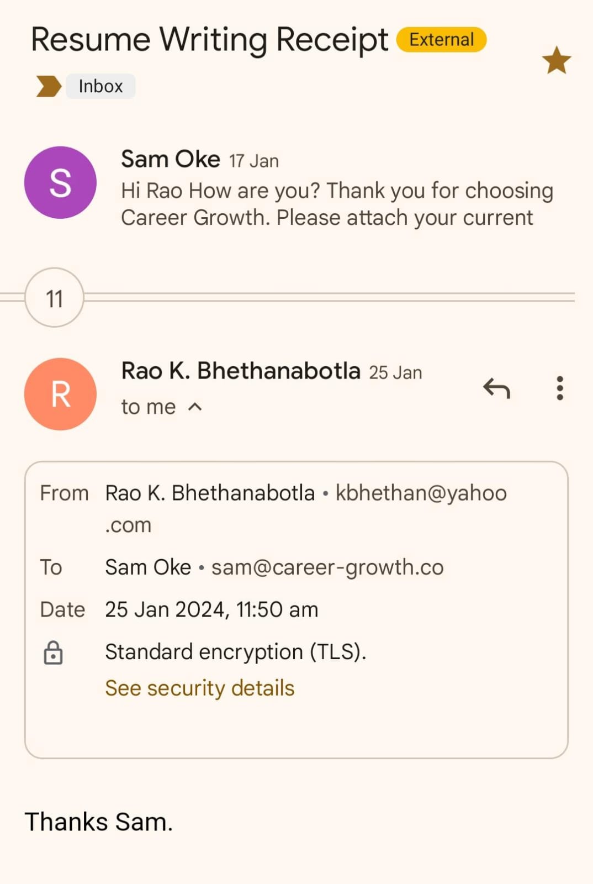Screen dimensions: 593x884
Task: Tap the recipient address sam@career-growth.co
Action: pyautogui.click(x=327, y=567)
